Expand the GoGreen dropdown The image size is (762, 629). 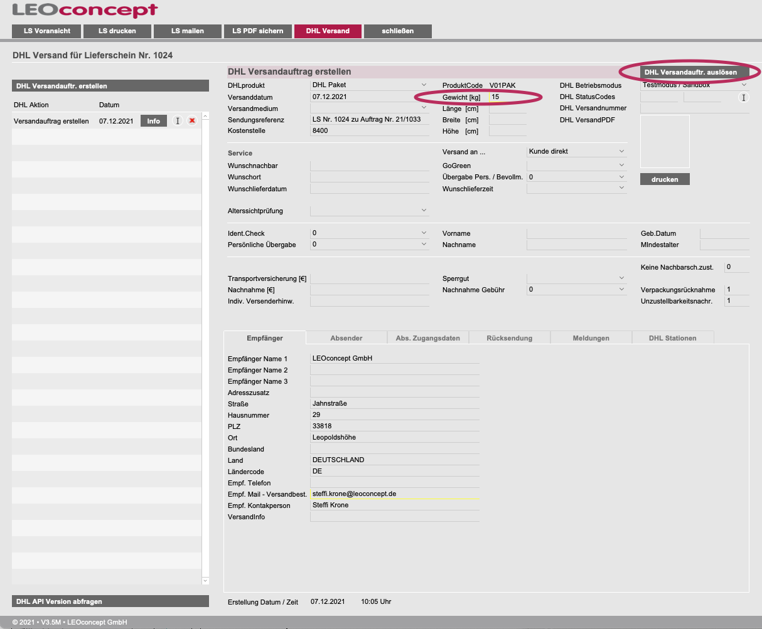[621, 166]
